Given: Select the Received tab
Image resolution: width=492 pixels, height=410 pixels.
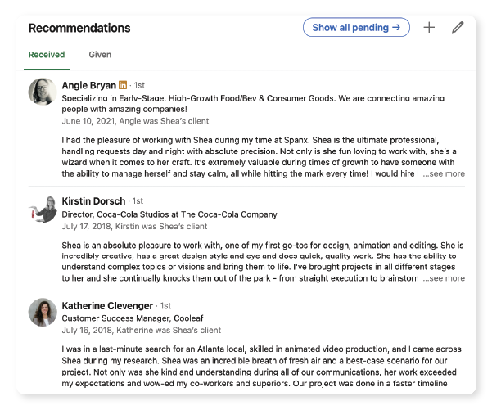Looking at the screenshot, I should pos(47,55).
